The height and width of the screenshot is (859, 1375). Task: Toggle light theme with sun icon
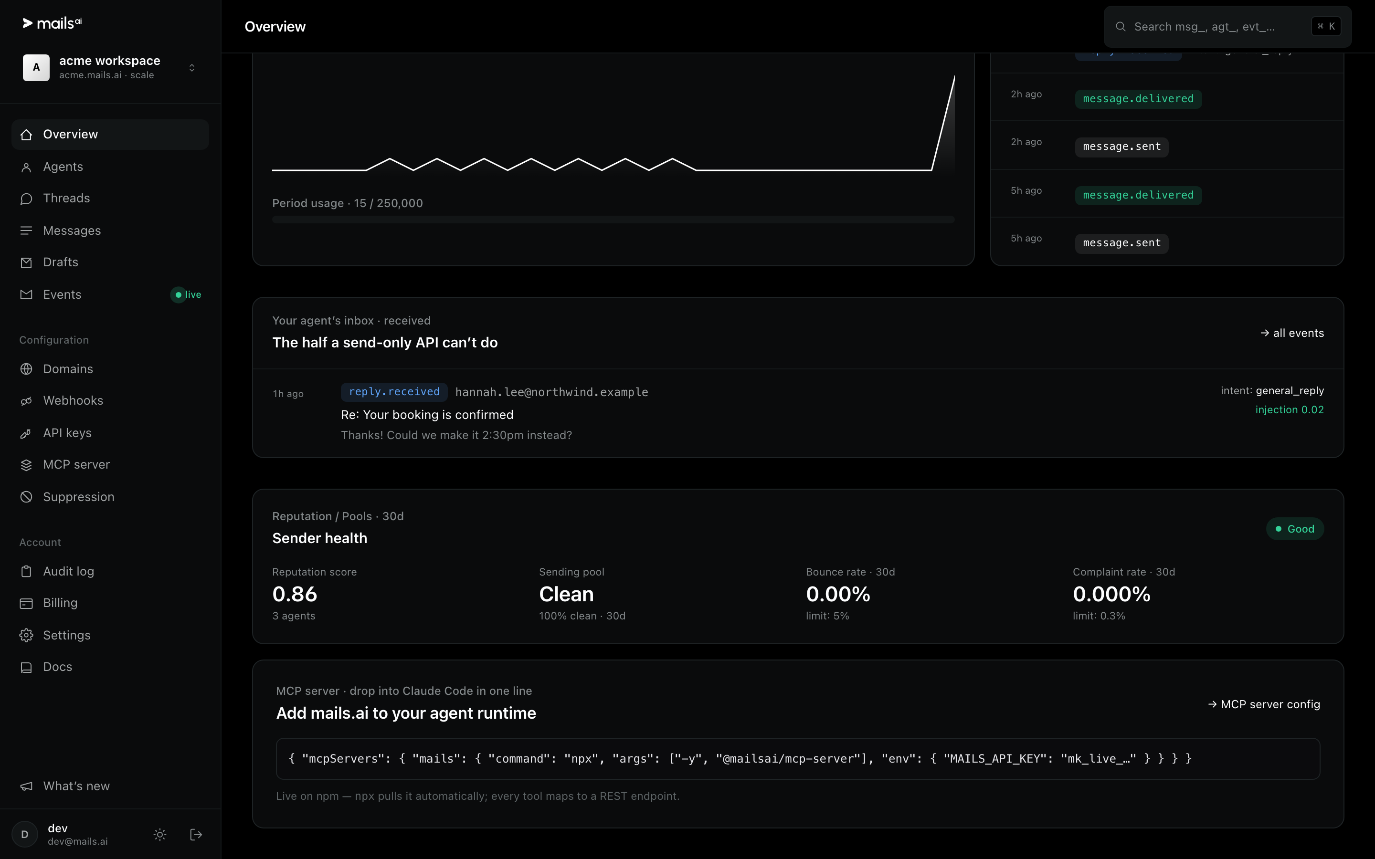(x=159, y=835)
